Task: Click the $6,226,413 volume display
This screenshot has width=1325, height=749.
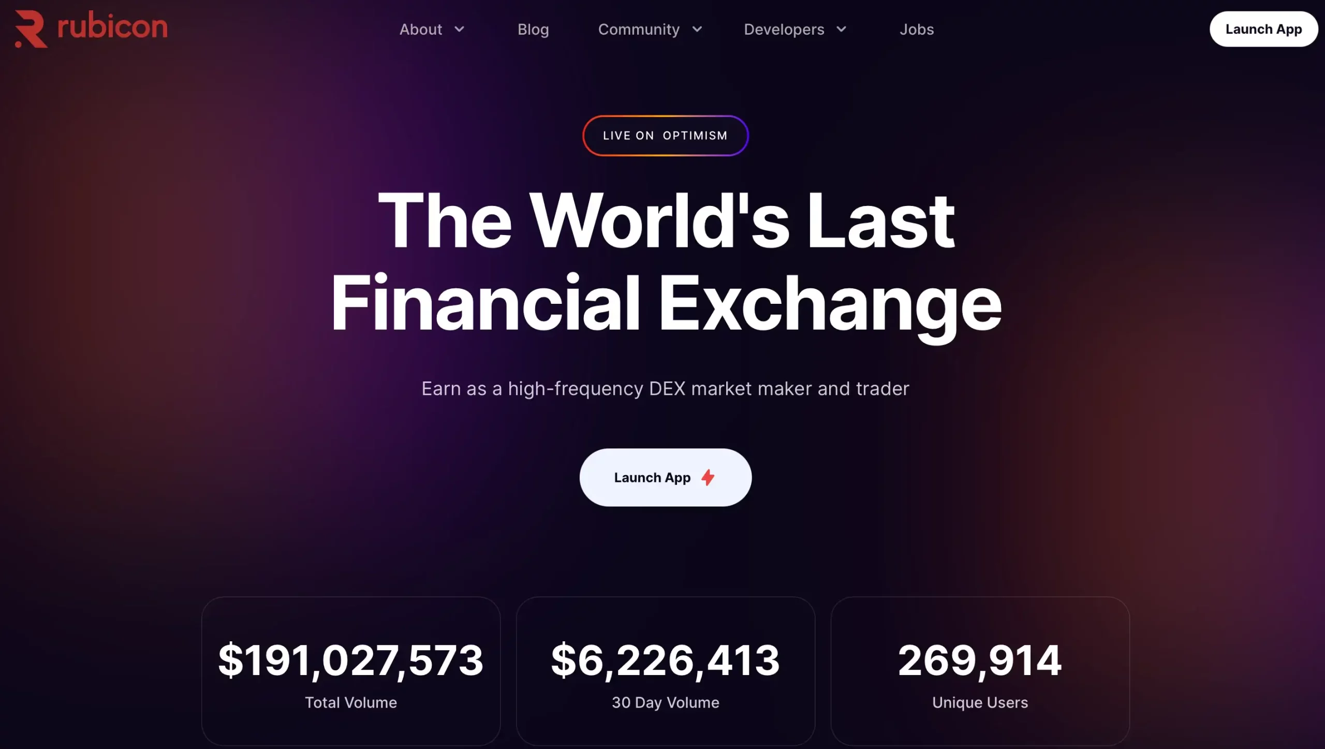Action: point(665,660)
